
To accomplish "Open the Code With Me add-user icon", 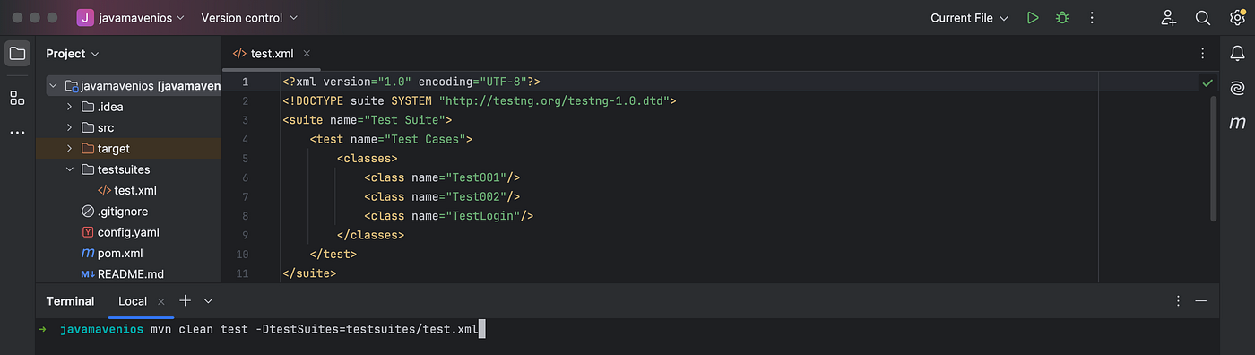I will point(1168,18).
